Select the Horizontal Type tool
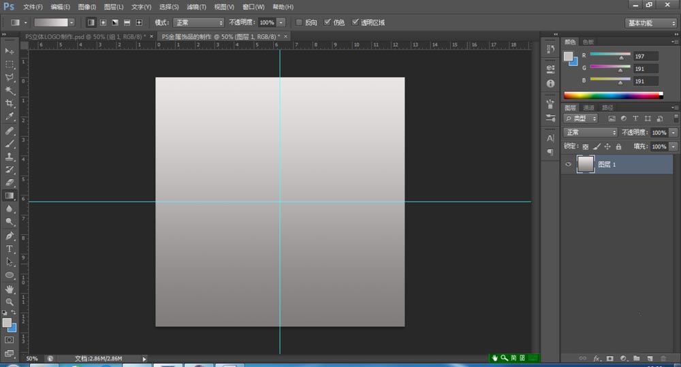Viewport: 681px width, 367px height. click(x=9, y=249)
